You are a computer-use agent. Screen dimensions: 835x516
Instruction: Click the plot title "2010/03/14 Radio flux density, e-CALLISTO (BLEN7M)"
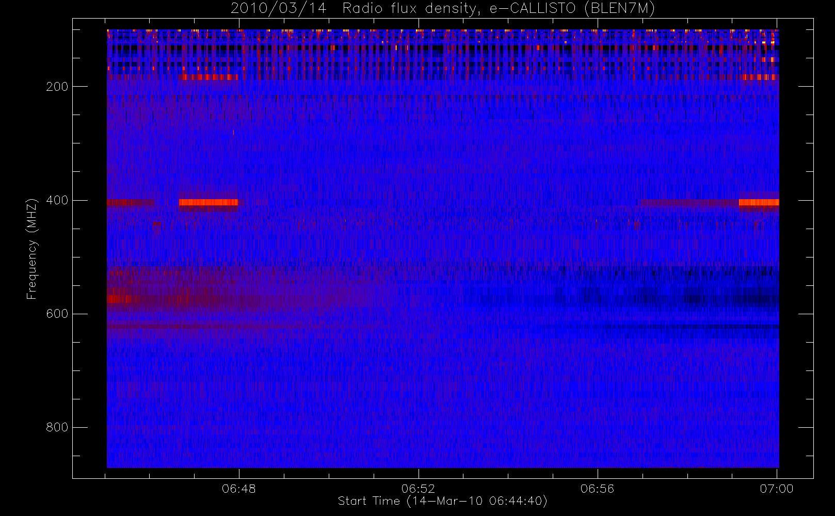[443, 9]
